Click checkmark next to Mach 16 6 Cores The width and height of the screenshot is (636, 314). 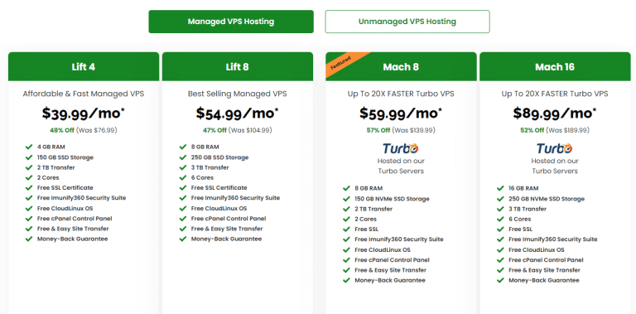point(500,219)
